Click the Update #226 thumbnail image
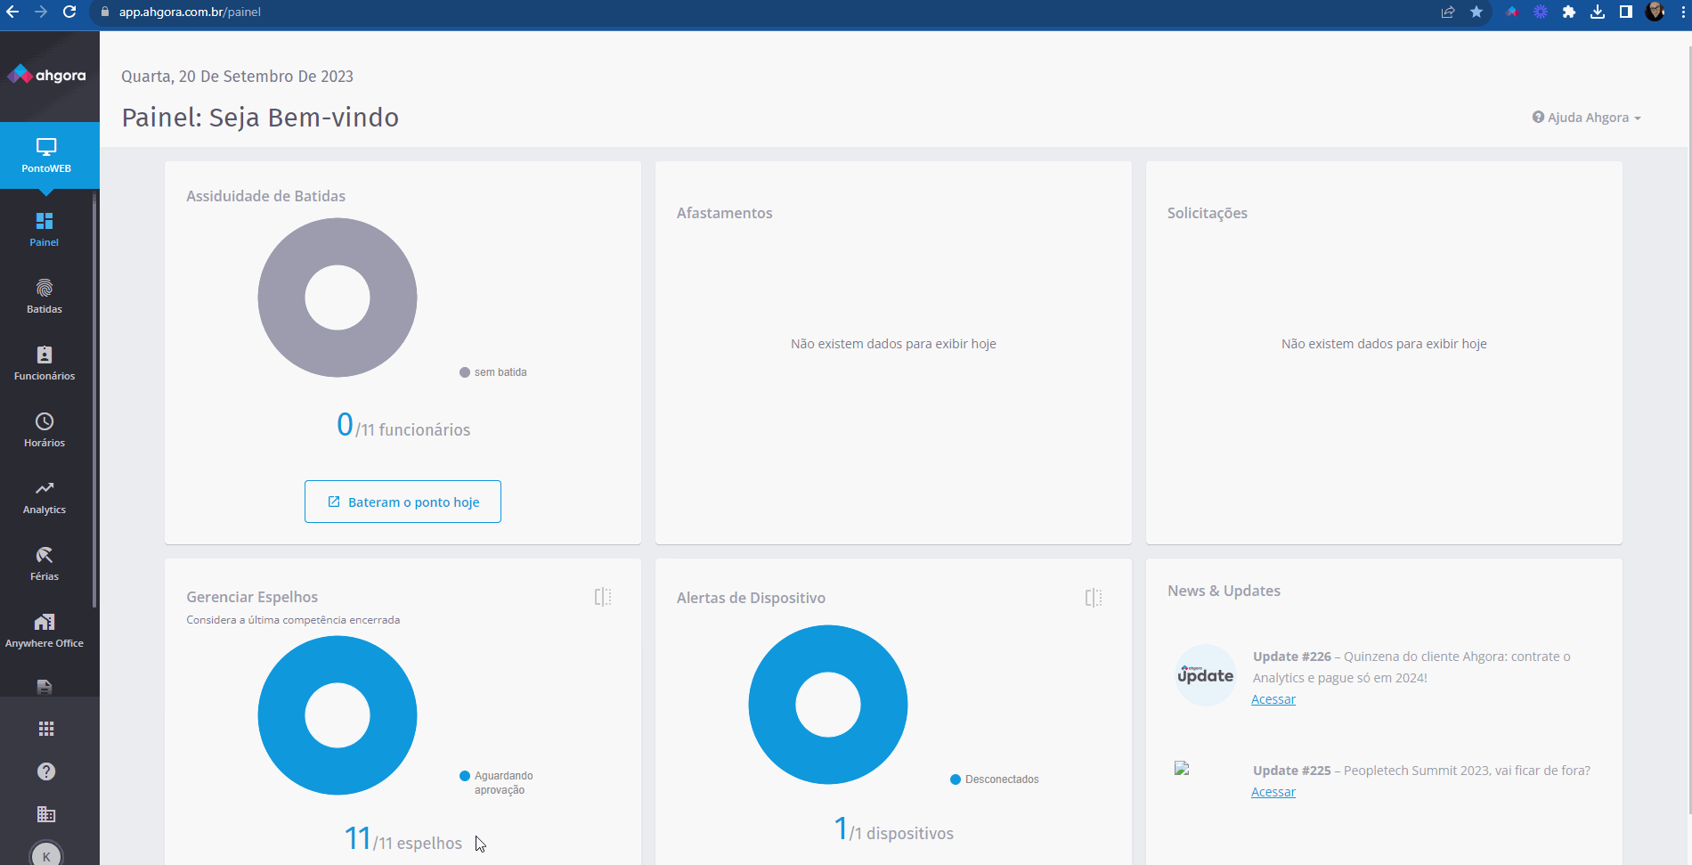This screenshot has height=865, width=1692. pyautogui.click(x=1206, y=675)
